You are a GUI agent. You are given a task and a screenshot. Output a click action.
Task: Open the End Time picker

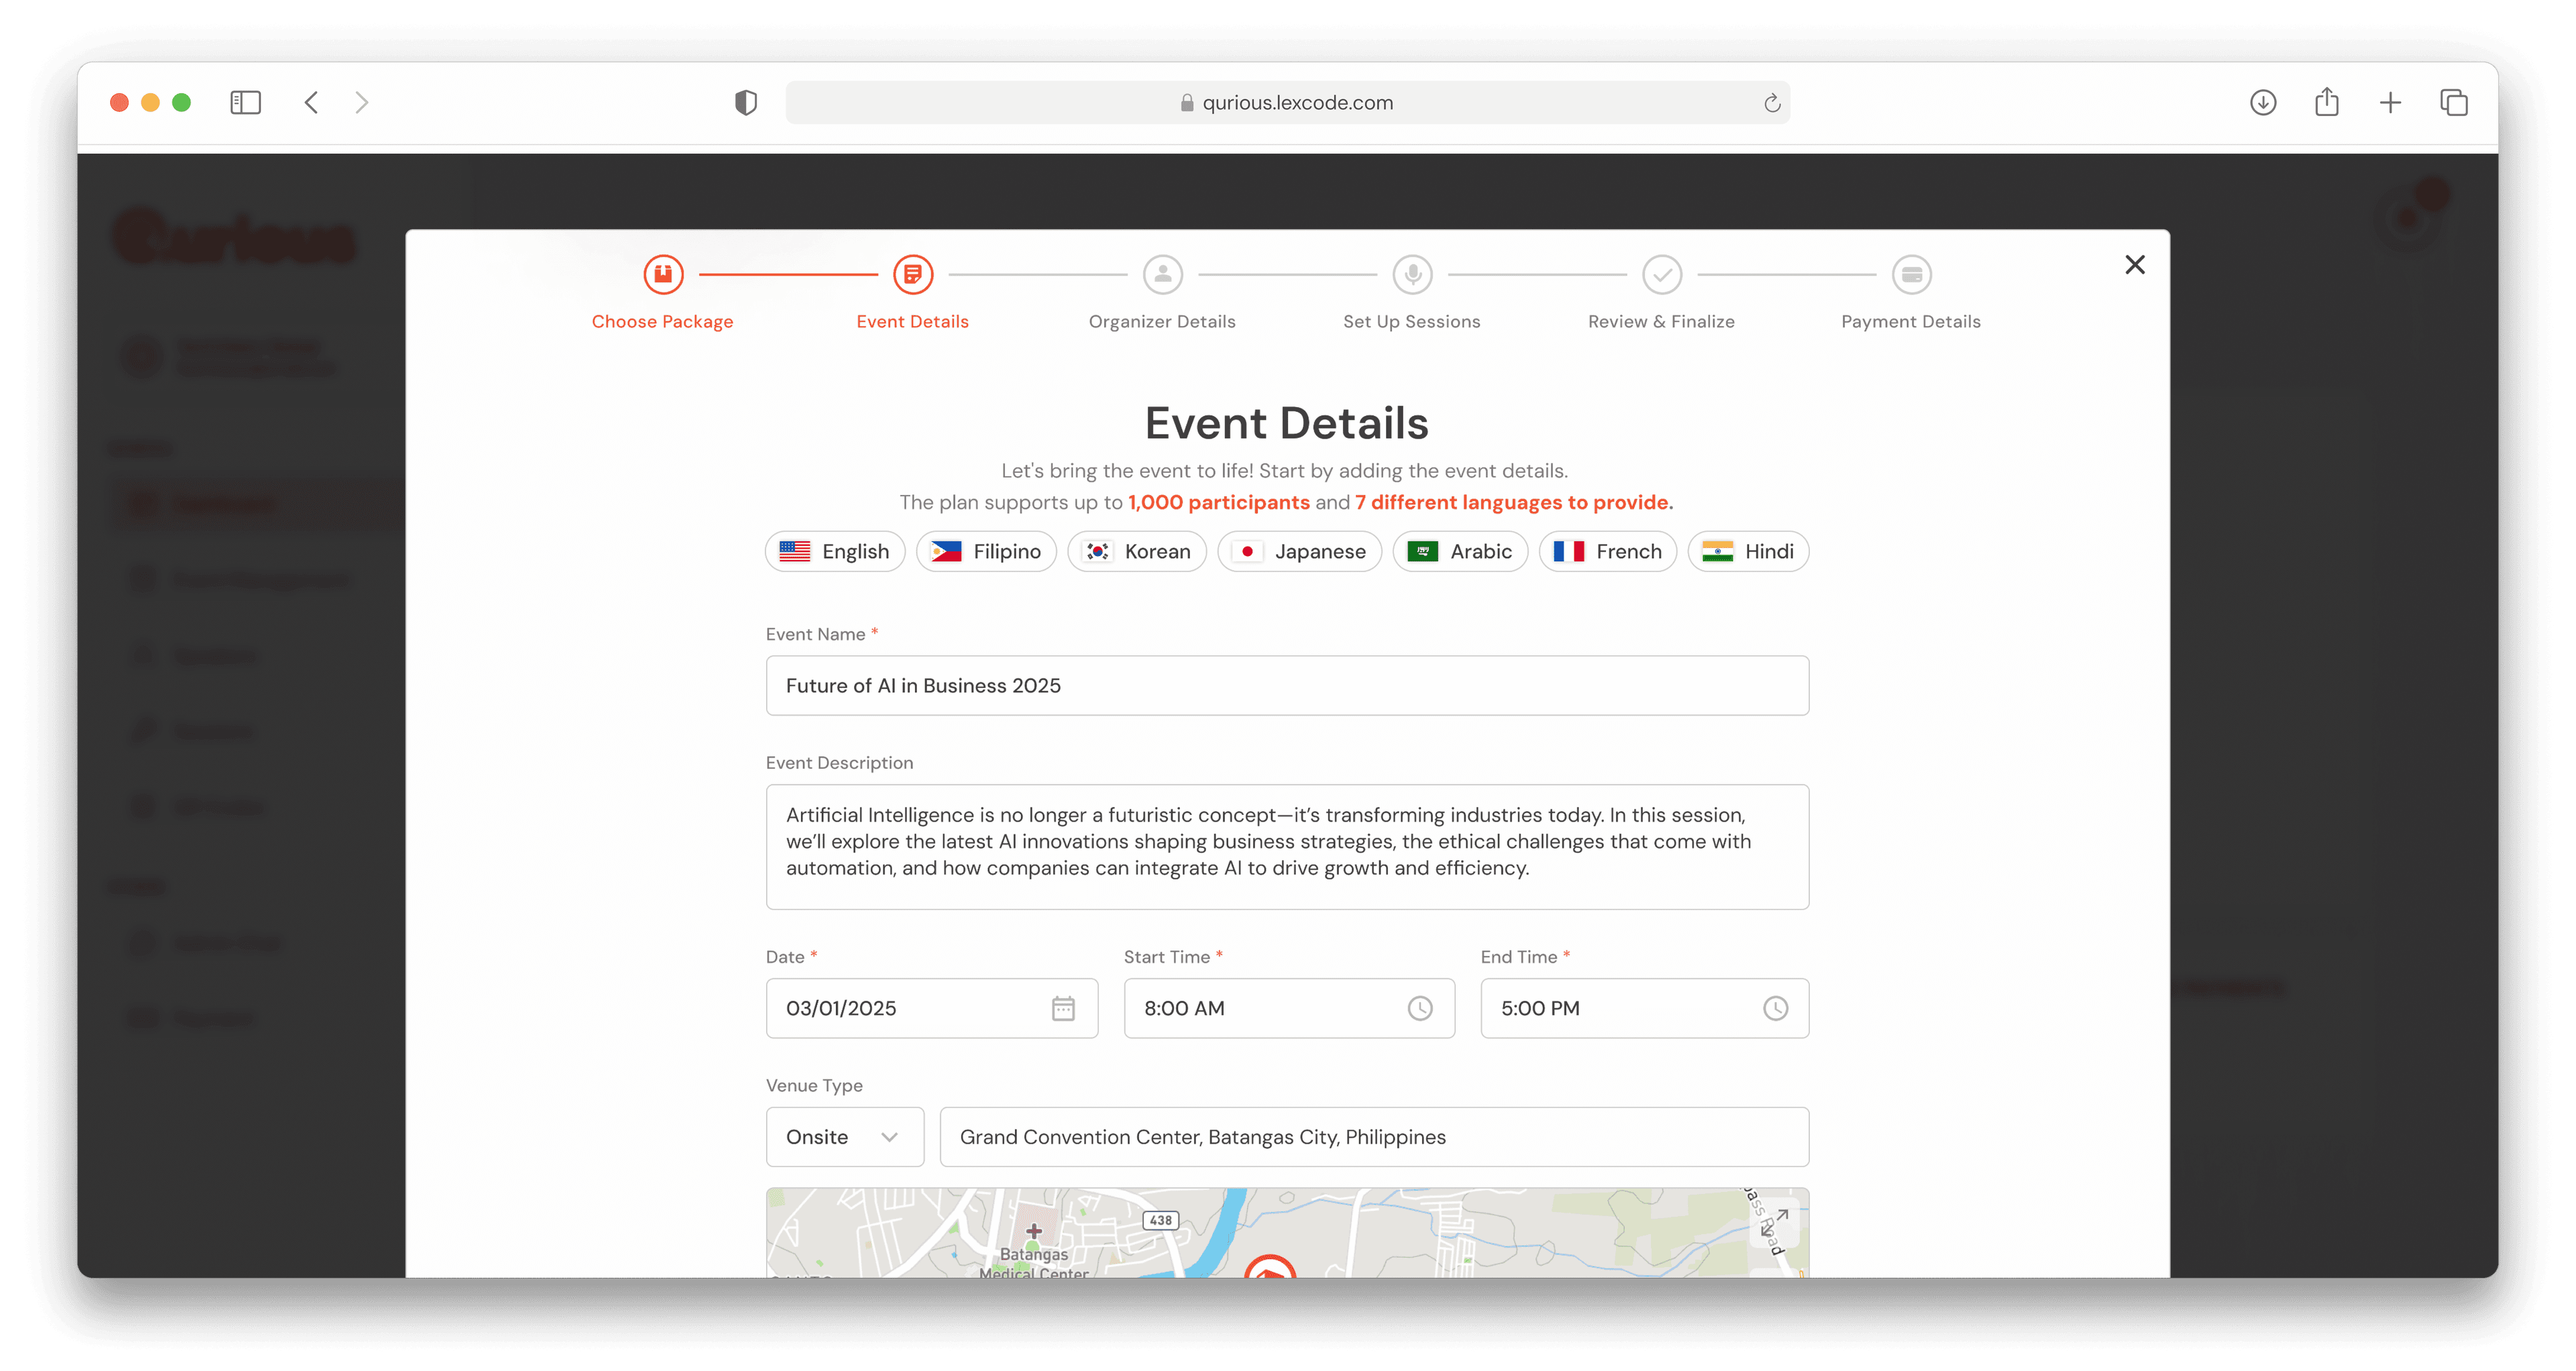(x=1776, y=1008)
